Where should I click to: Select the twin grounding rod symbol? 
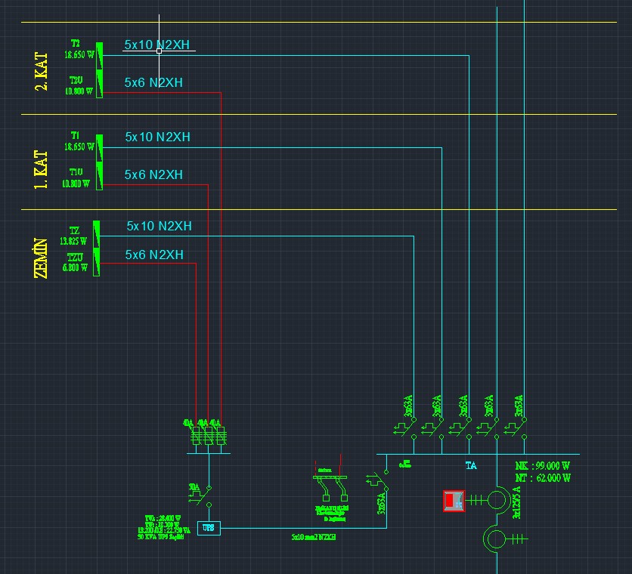point(330,488)
